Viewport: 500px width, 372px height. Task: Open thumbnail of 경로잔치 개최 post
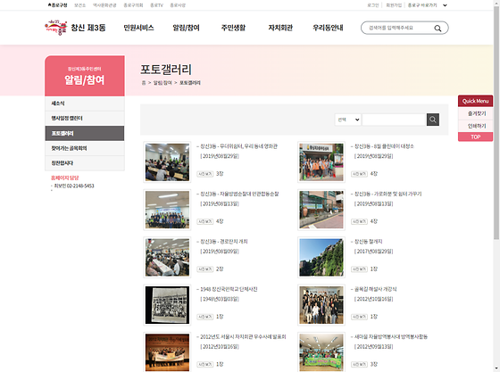[167, 257]
